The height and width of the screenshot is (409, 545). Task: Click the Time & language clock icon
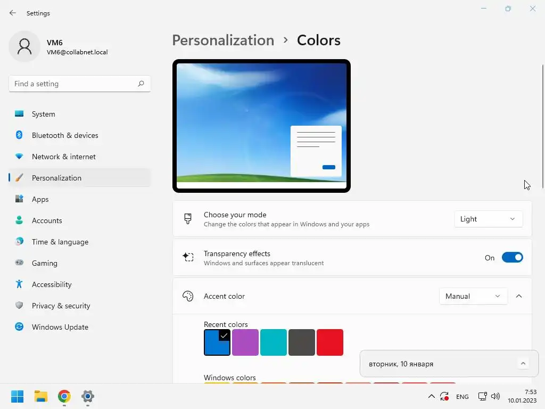[19, 241]
